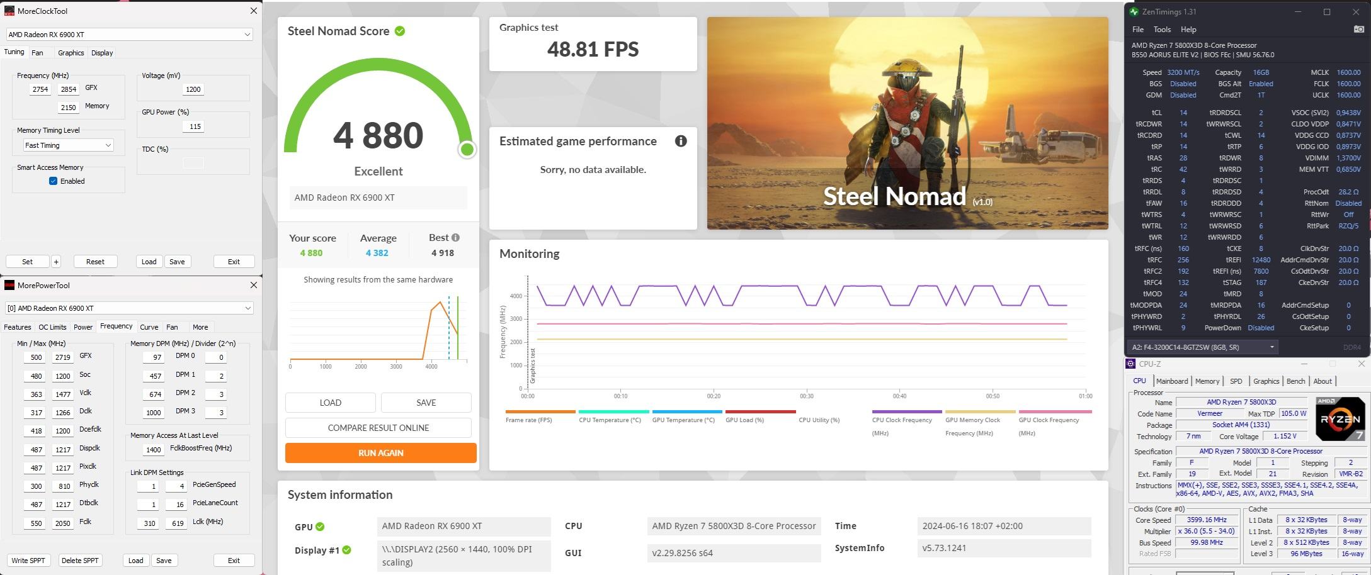This screenshot has height=575, width=1371.
Task: Expand the Memory Timing Level Fast Timing dropdown
Action: [68, 145]
